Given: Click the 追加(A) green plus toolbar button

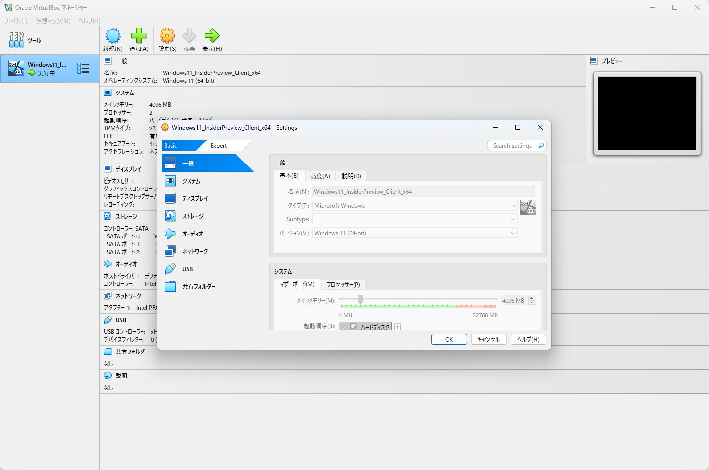Looking at the screenshot, I should pyautogui.click(x=139, y=40).
